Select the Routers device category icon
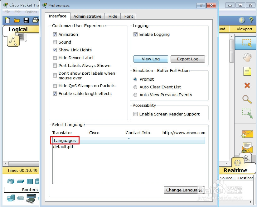The image size is (257, 207). [x=11, y=181]
